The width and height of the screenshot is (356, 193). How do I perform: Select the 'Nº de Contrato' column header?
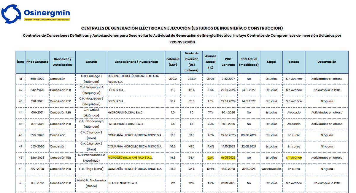(37, 62)
